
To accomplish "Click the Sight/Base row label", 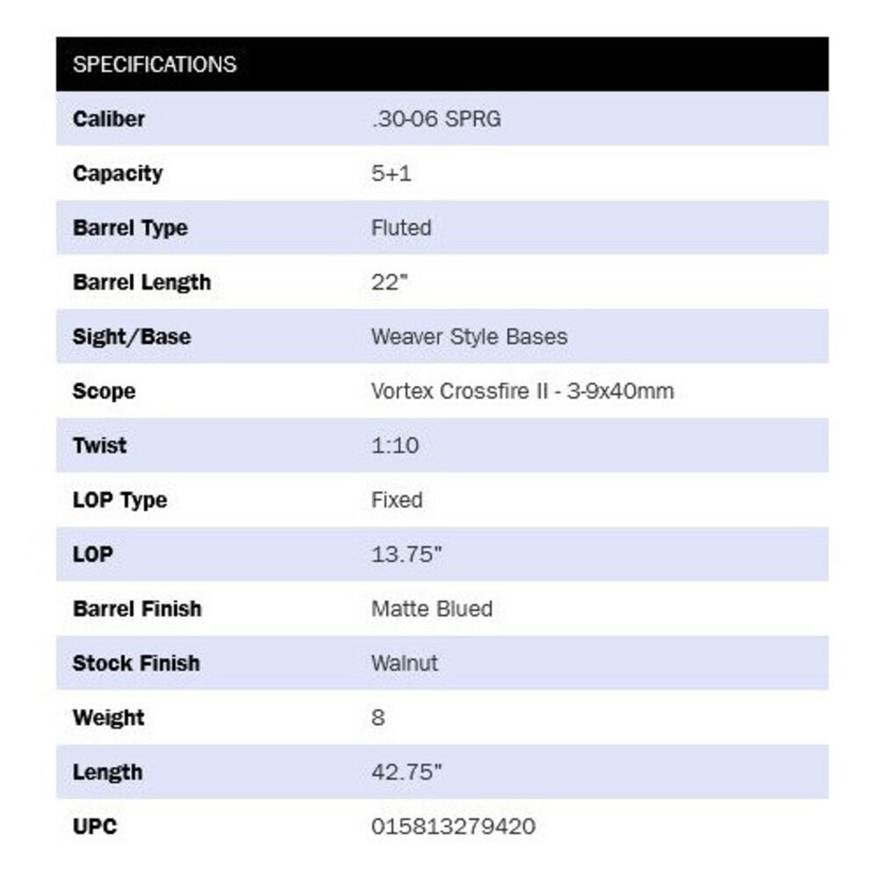I will pos(132,336).
